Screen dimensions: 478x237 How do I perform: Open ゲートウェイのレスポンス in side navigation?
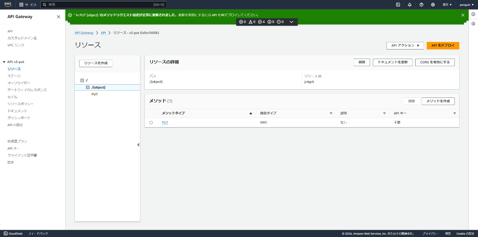(27, 90)
